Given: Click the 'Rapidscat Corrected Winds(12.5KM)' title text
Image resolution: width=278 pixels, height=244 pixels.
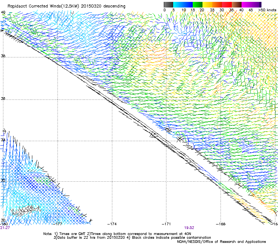Looking at the screenshot, I should click(x=43, y=6).
